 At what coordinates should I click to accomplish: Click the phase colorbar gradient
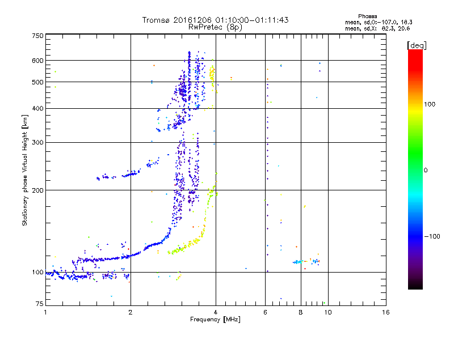pos(415,169)
